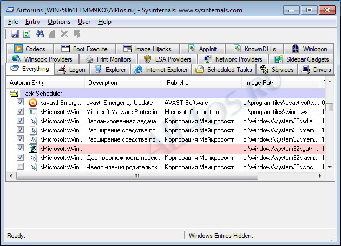Click the Autoruns title bar icon
This screenshot has height=246, width=341.
tap(10, 10)
